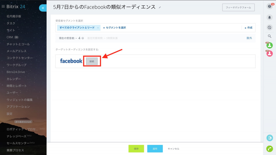Open 時間とレポート in the sidebar
276x155 pixels.
[x=17, y=86]
